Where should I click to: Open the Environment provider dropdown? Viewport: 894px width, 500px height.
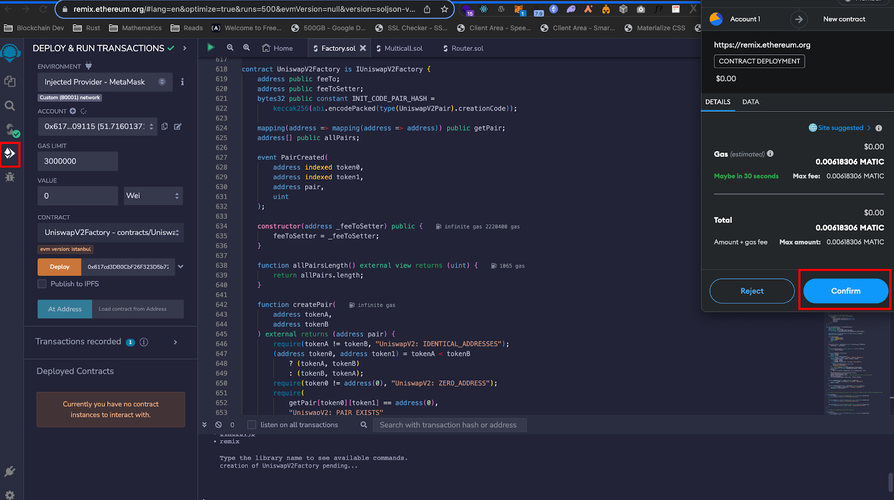[x=105, y=82]
